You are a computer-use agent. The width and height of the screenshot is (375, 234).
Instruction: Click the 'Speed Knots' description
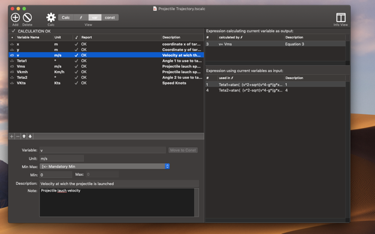[x=174, y=83]
